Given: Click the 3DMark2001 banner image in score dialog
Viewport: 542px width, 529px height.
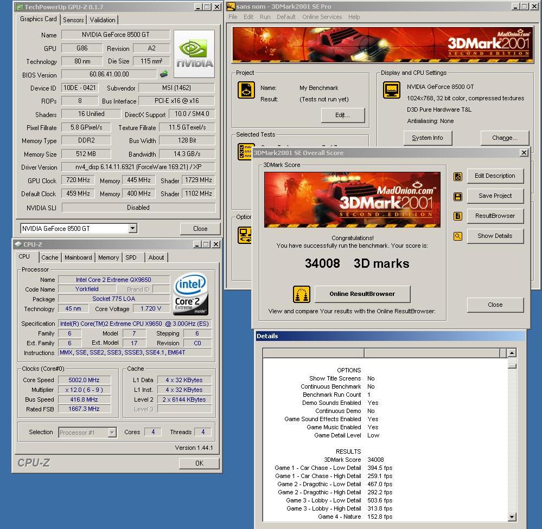Looking at the screenshot, I should click(352, 199).
